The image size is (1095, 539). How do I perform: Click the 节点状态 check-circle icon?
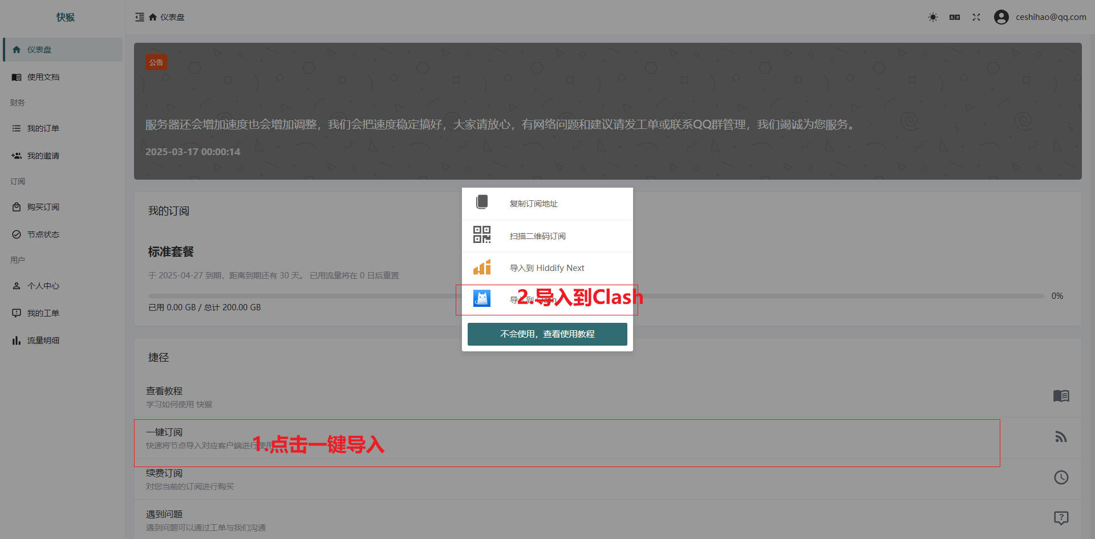tap(17, 234)
